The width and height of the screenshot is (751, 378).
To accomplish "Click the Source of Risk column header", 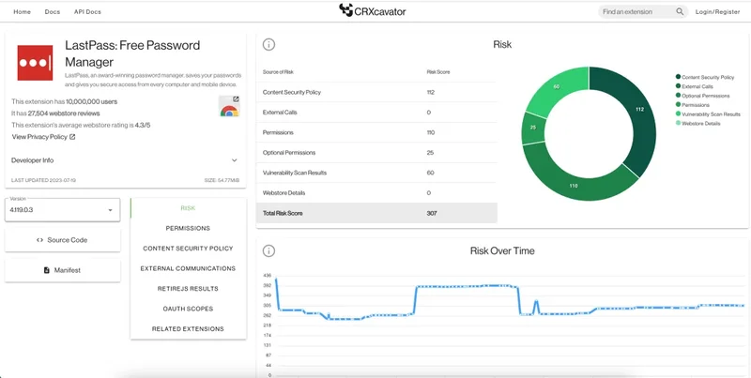I will click(x=278, y=72).
